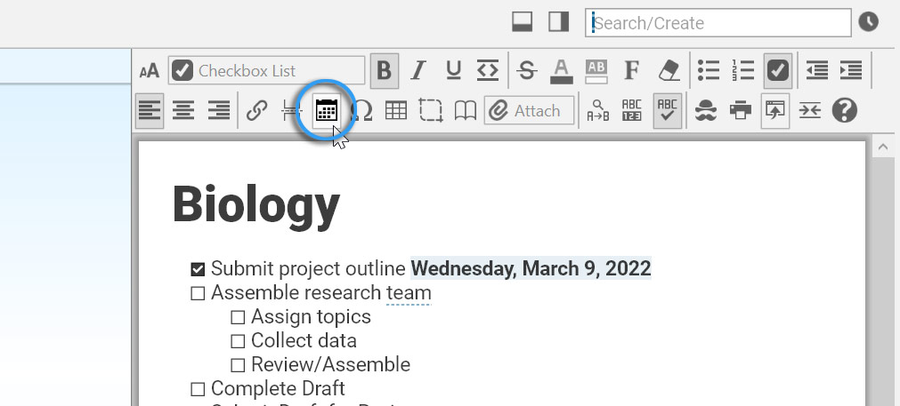Check the Assemble research team checkbox
900x406 pixels.
198,293
